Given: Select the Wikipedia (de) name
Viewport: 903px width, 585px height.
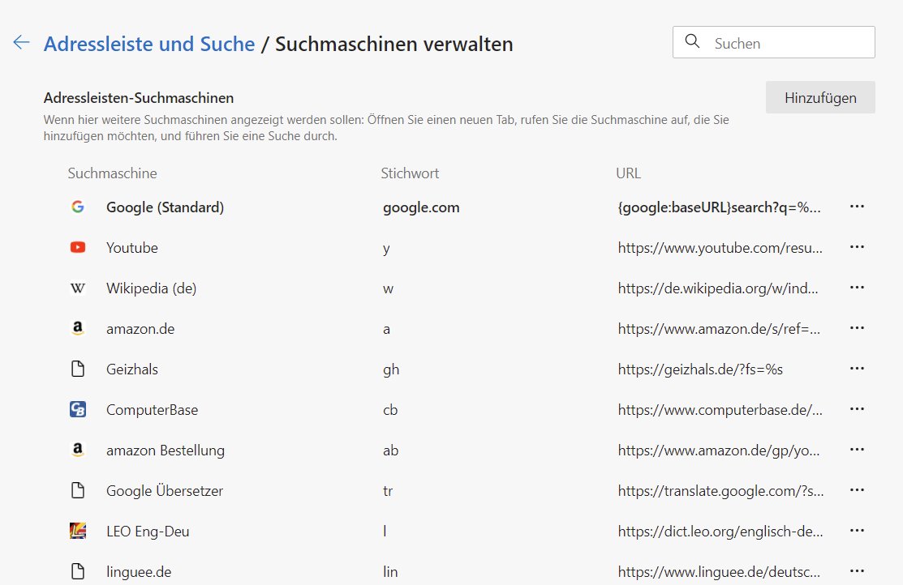Looking at the screenshot, I should pos(151,288).
